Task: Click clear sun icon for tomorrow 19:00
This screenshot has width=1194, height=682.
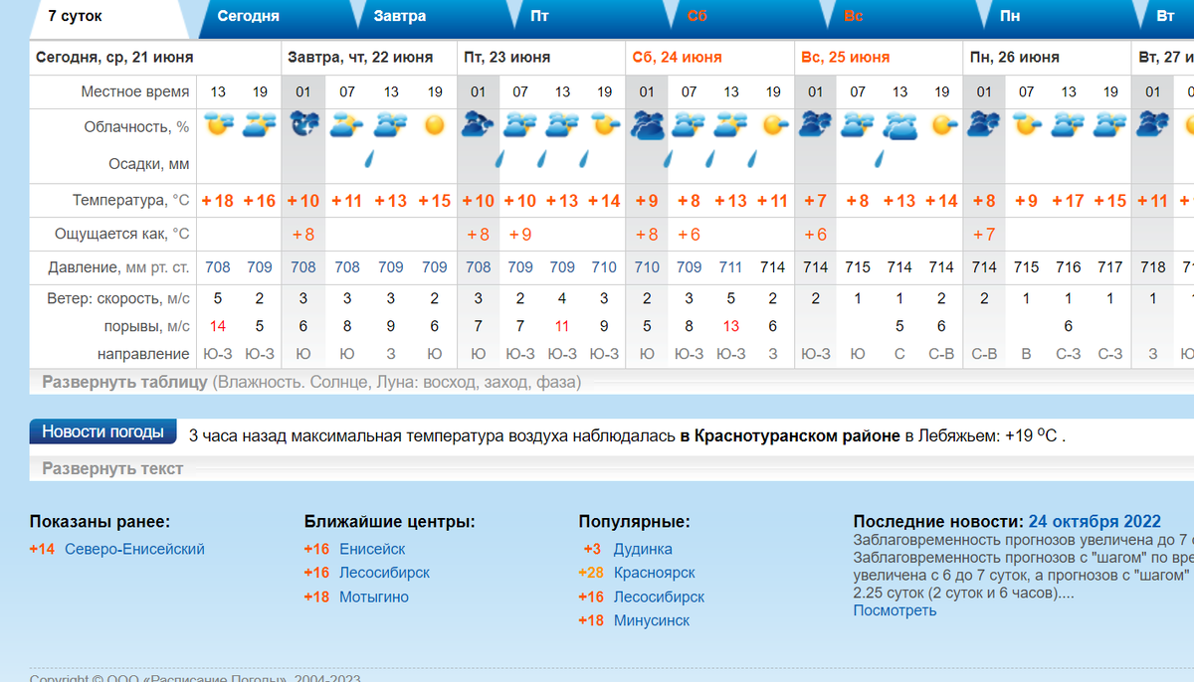Action: (x=434, y=125)
